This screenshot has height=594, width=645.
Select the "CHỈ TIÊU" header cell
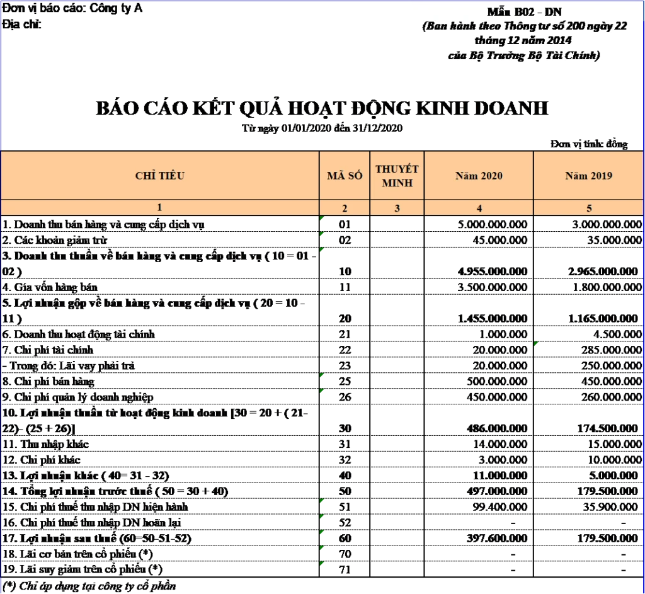pyautogui.click(x=160, y=176)
